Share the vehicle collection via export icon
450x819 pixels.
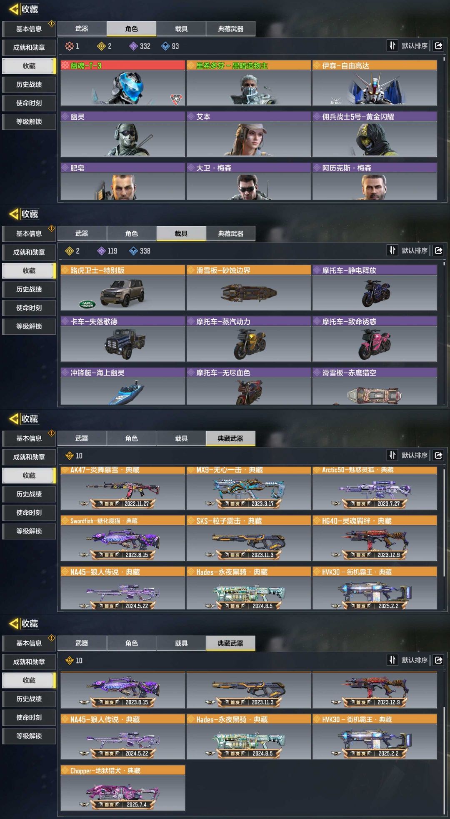(438, 250)
